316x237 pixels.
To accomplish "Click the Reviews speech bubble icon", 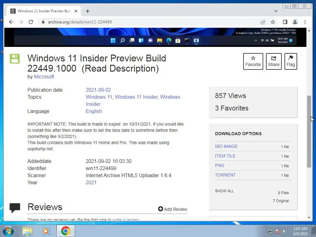I will point(15,208).
